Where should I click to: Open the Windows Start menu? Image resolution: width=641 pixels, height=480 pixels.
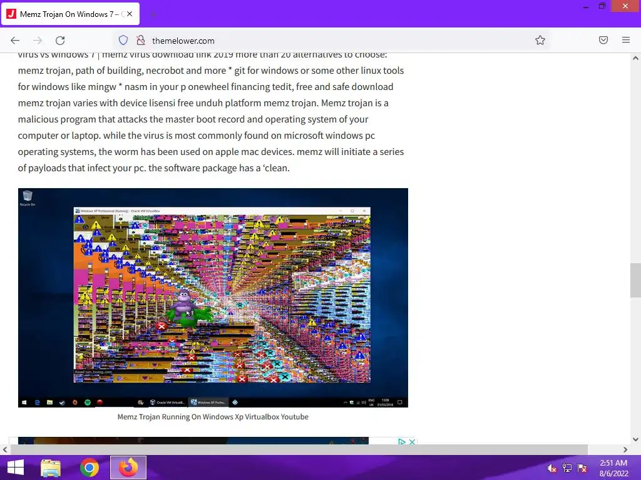point(16,467)
